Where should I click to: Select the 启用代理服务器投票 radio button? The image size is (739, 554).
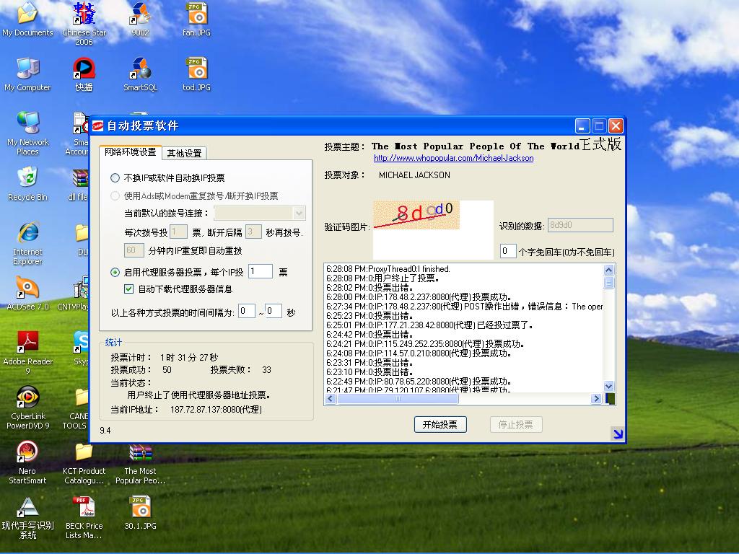click(115, 273)
